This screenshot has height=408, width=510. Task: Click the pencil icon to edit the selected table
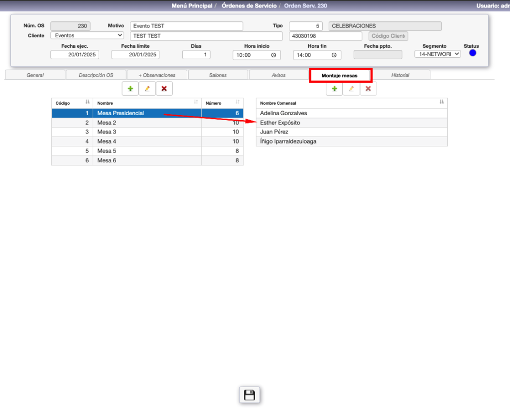(x=147, y=89)
